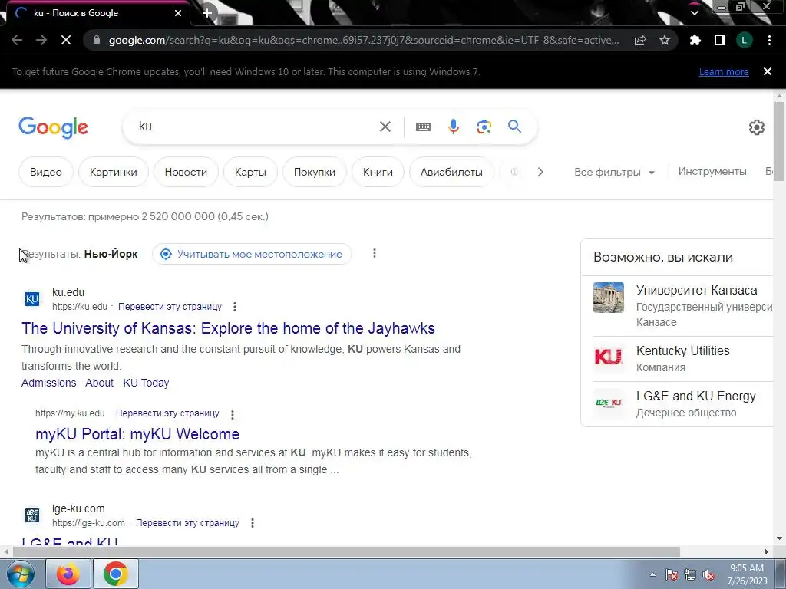The image size is (786, 589).
Task: Click Учитывать мое местоположение
Action: click(x=252, y=254)
